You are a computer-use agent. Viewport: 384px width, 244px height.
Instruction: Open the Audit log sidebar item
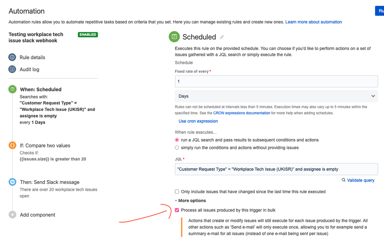tap(29, 69)
